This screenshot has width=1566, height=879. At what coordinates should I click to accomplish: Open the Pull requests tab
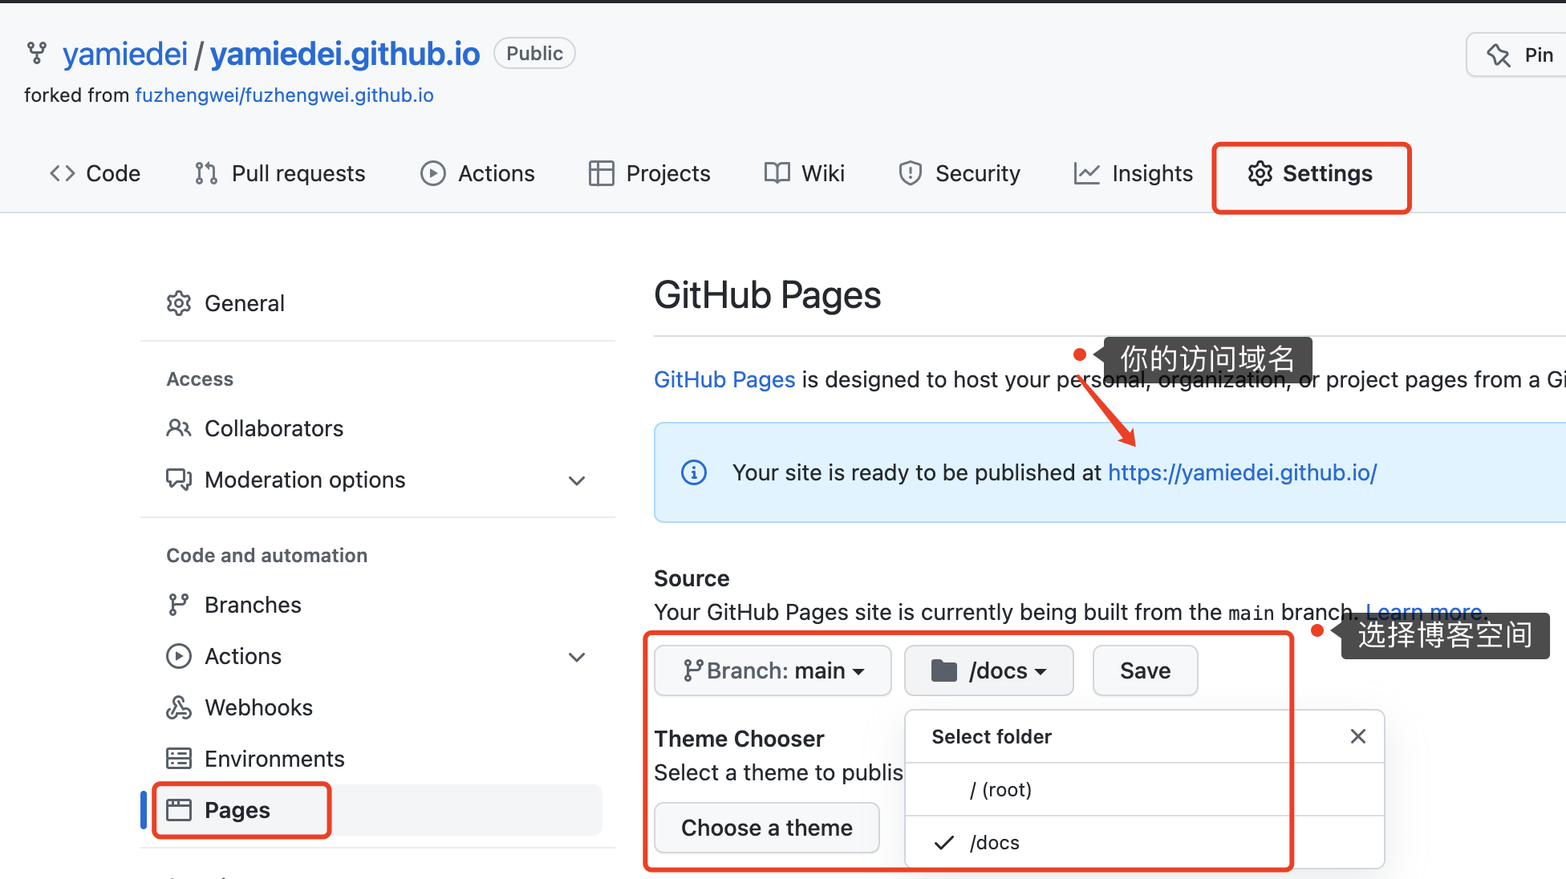280,173
